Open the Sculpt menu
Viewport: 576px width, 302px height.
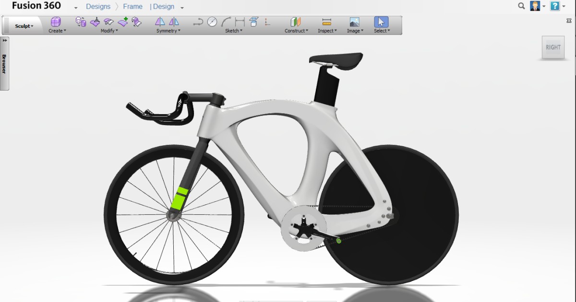pos(23,26)
